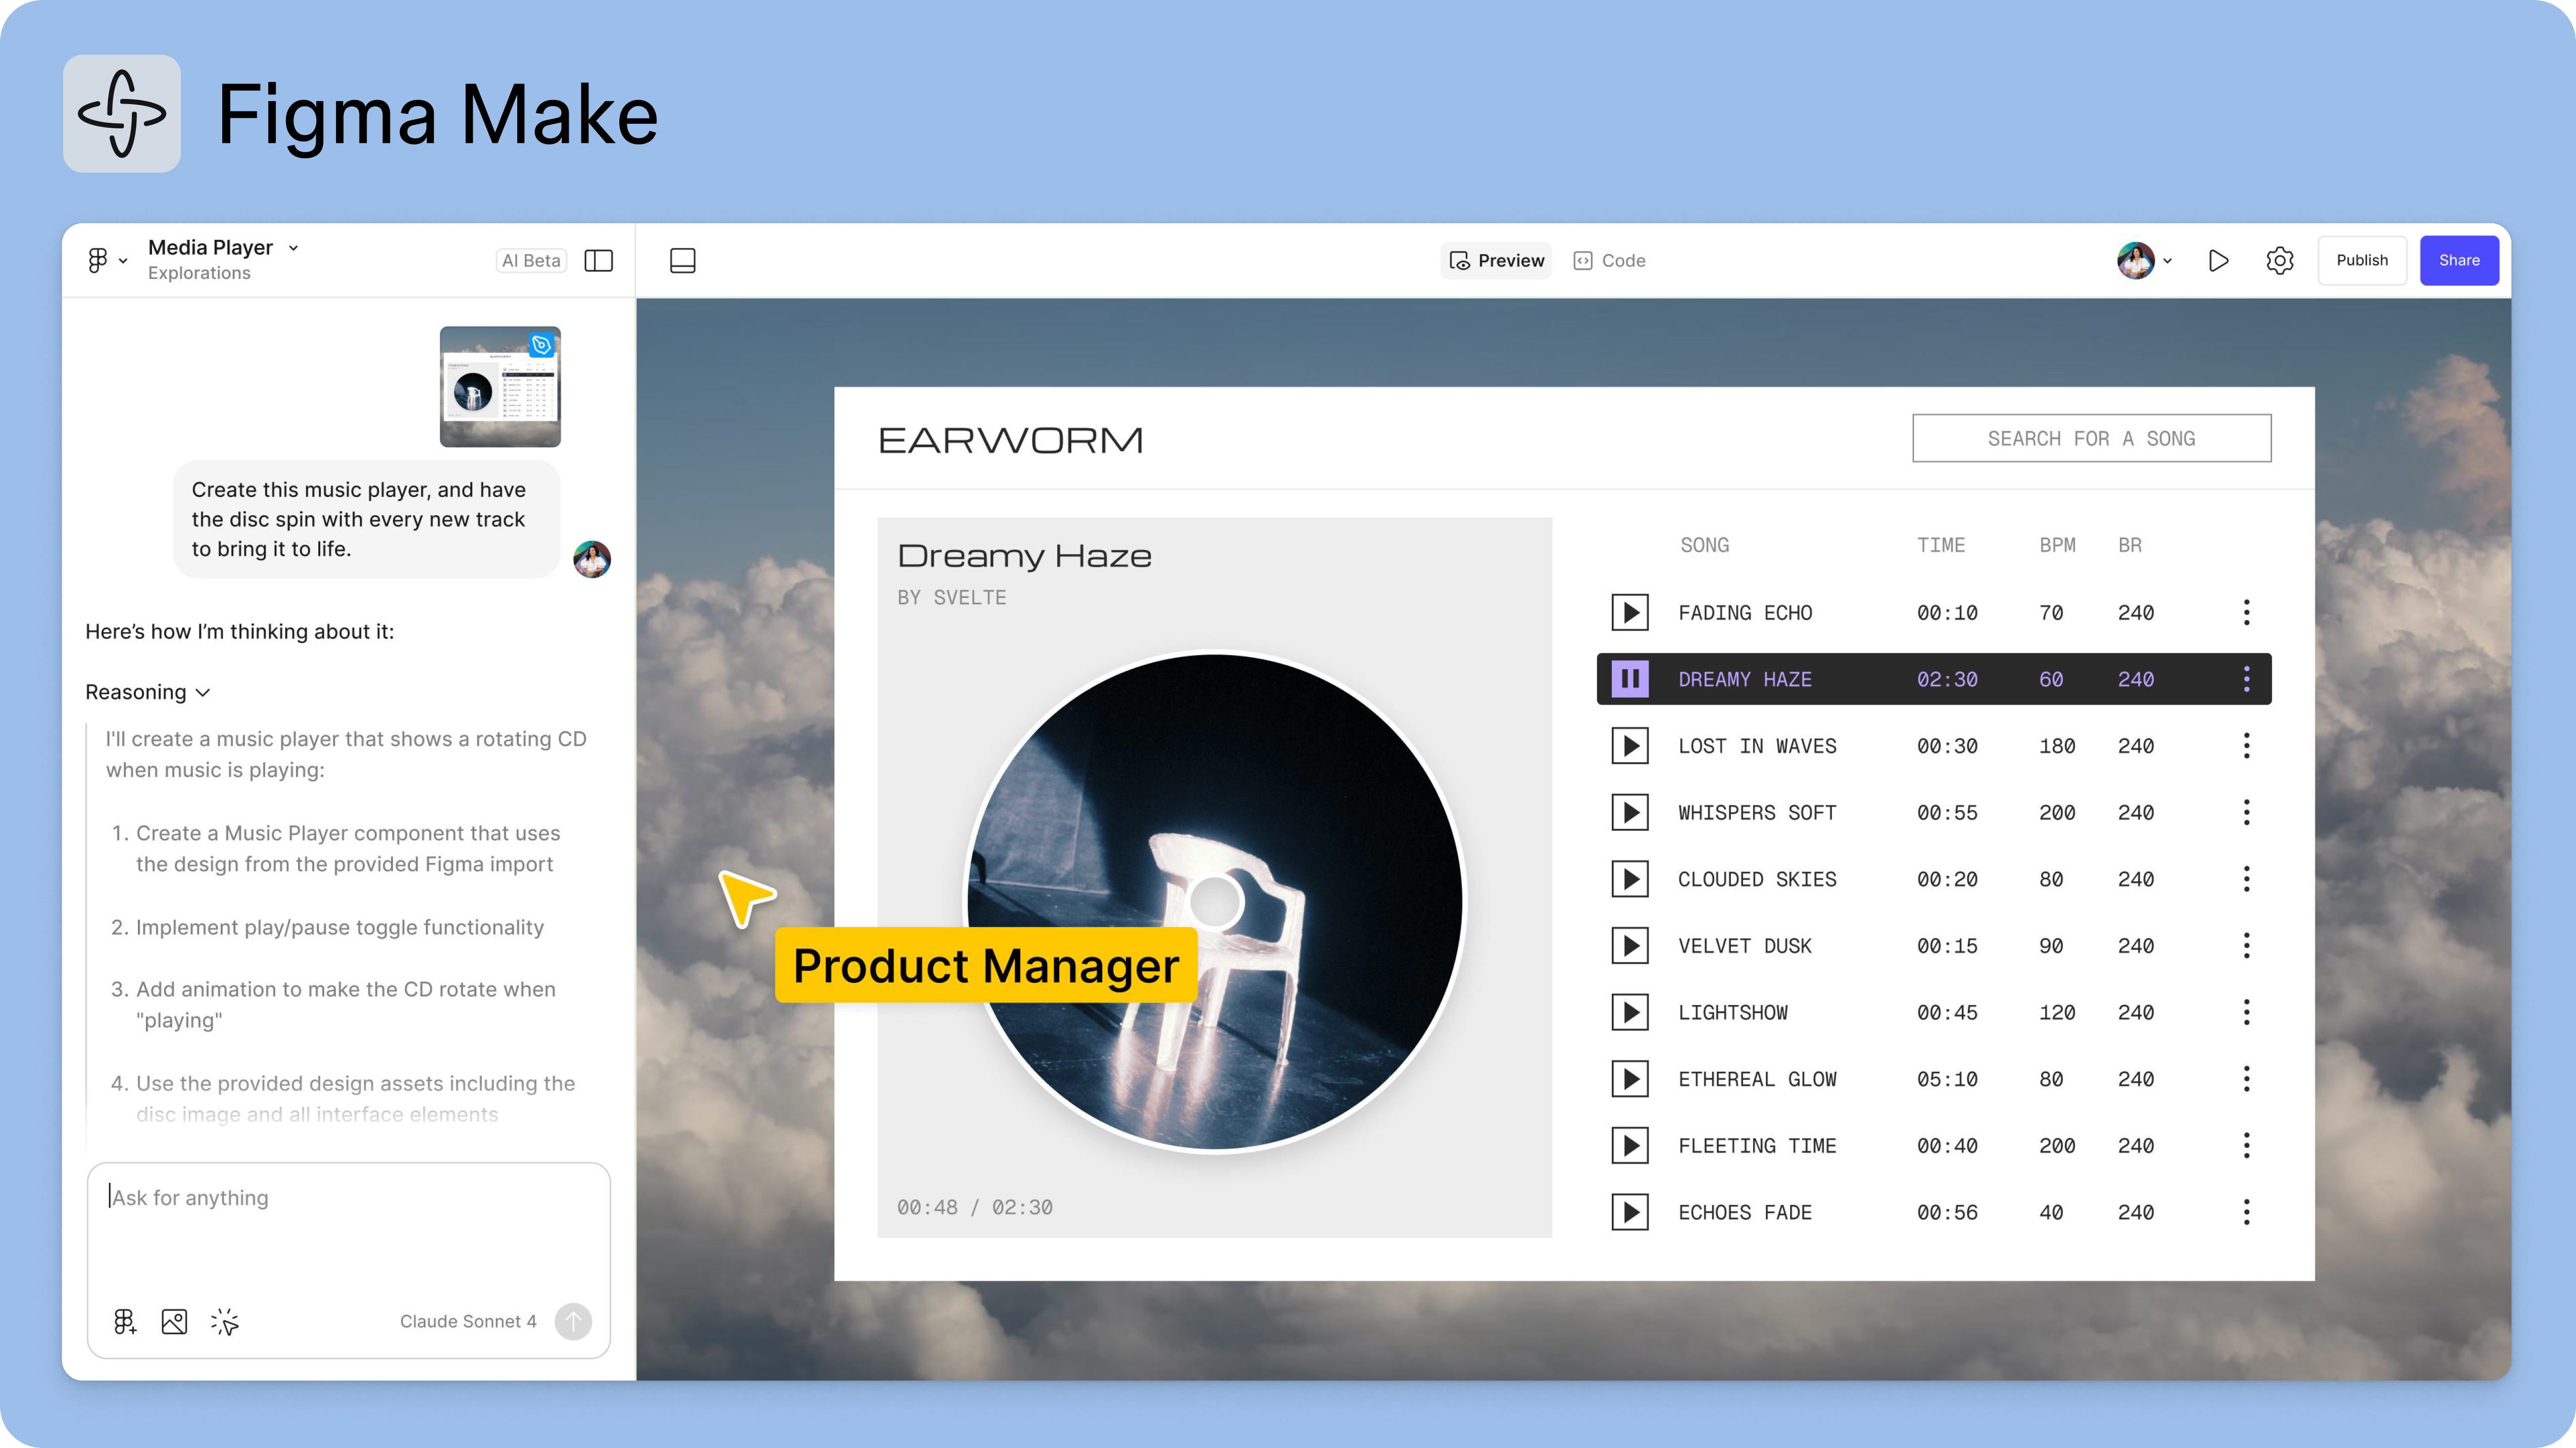Open the settings gear icon
The height and width of the screenshot is (1448, 2576).
pyautogui.click(x=2281, y=260)
